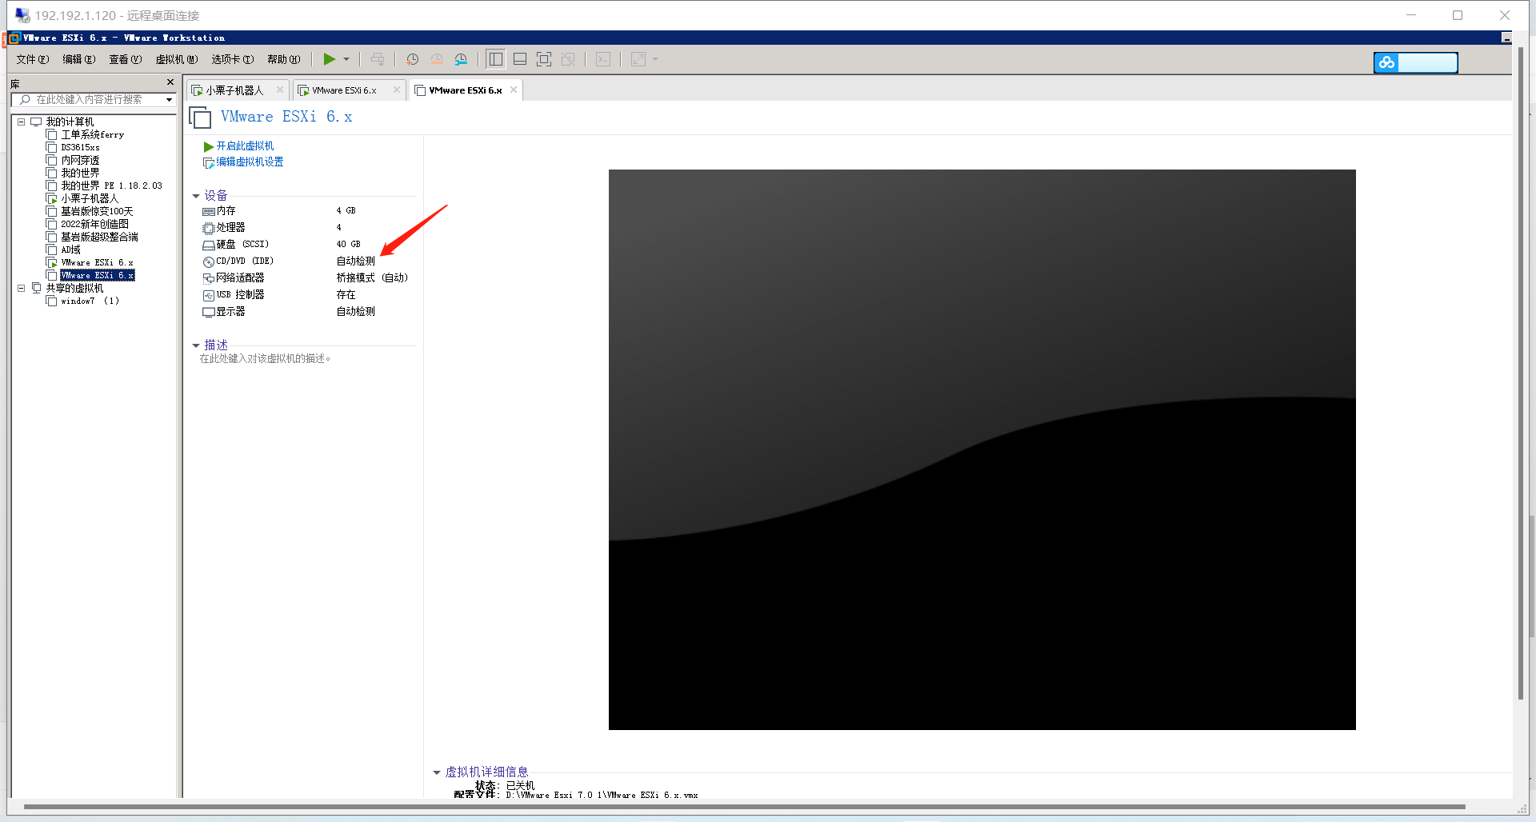Click the VMware Workstation title bar icon

(x=14, y=38)
